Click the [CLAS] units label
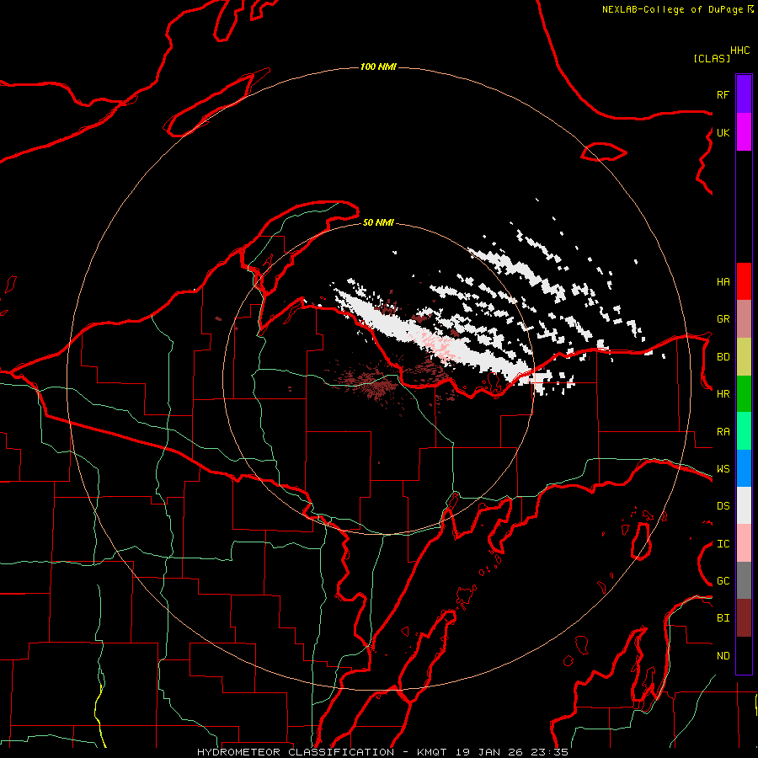The height and width of the screenshot is (758, 758). pos(712,58)
